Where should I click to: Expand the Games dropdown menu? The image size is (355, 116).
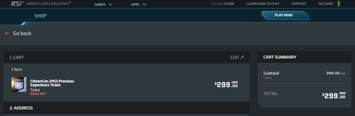[103, 4]
